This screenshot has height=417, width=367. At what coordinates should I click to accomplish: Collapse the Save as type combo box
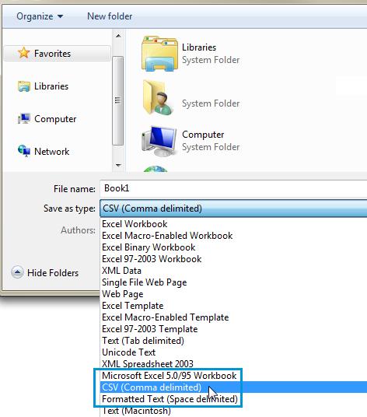click(233, 208)
